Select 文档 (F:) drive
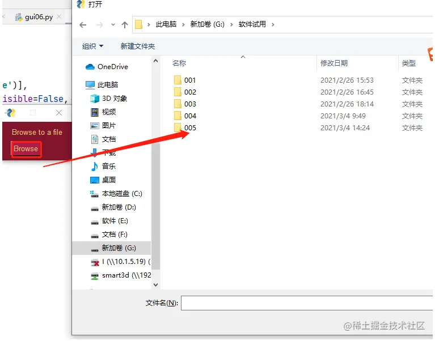The height and width of the screenshot is (341, 435). (x=115, y=235)
